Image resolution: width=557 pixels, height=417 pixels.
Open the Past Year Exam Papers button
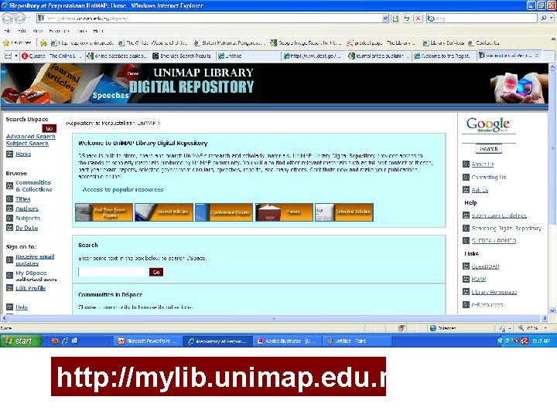click(104, 212)
